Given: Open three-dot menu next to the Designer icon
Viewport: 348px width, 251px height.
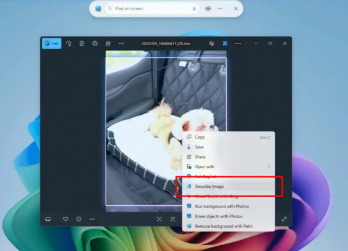Looking at the screenshot, I should point(238,43).
